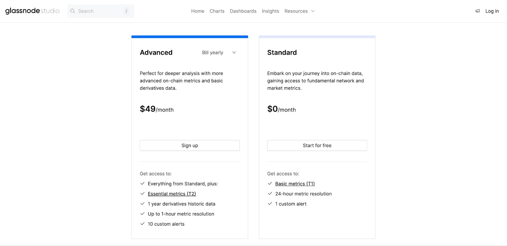Click "Up to 1-hour metric resolution" text

[181, 214]
